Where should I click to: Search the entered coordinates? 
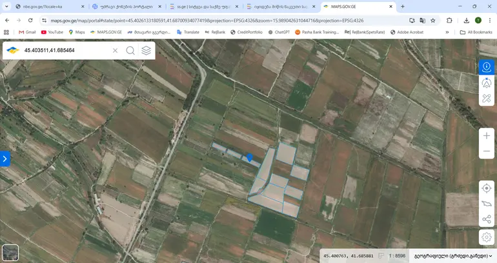(x=130, y=50)
